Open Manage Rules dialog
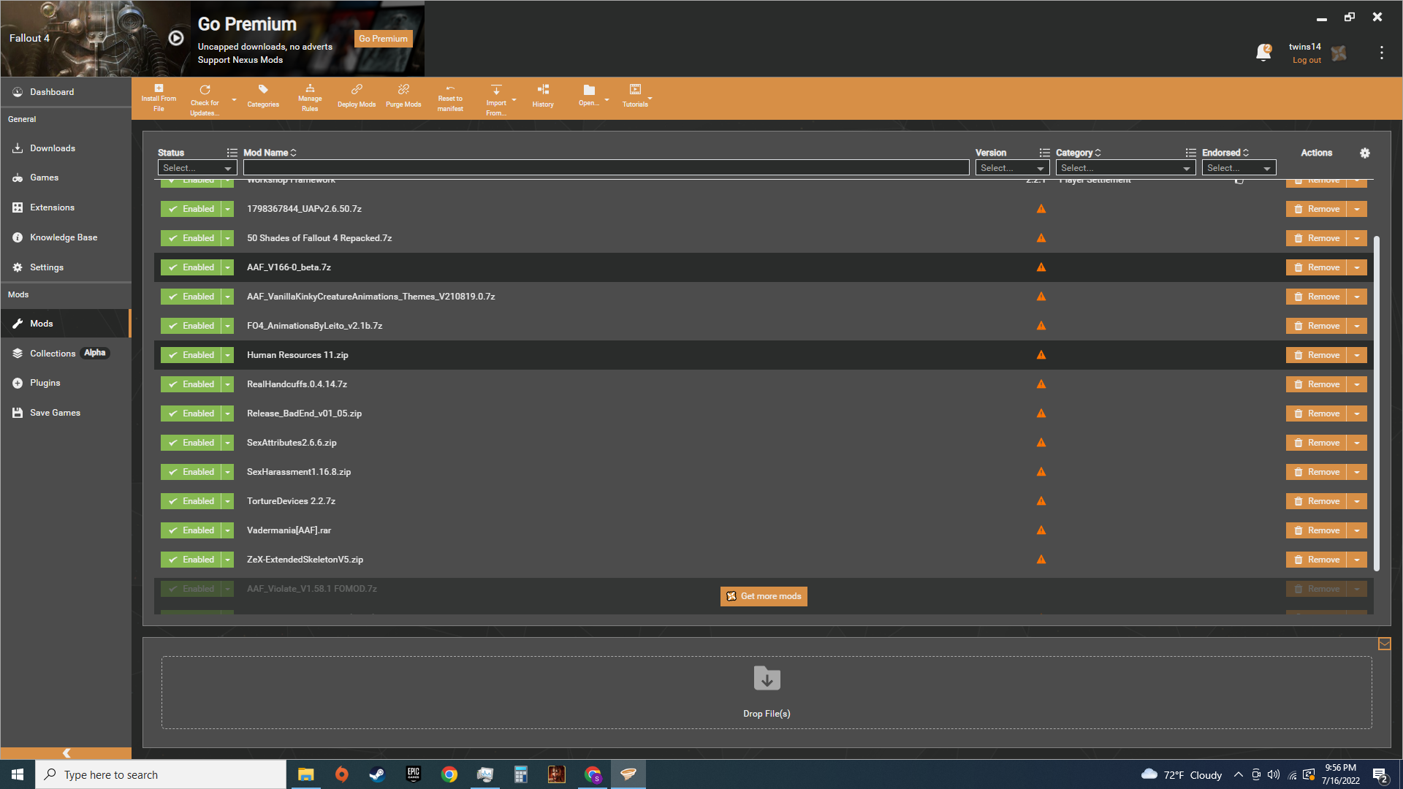1403x789 pixels. pos(310,98)
